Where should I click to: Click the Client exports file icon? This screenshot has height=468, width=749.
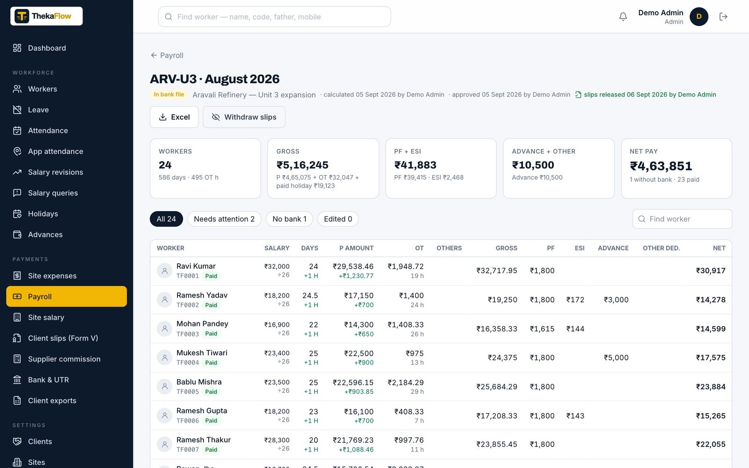17,401
